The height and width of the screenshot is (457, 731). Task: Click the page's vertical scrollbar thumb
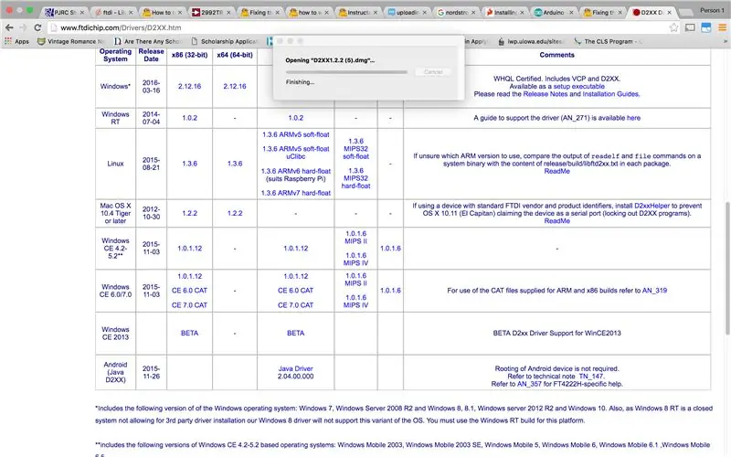click(727, 268)
